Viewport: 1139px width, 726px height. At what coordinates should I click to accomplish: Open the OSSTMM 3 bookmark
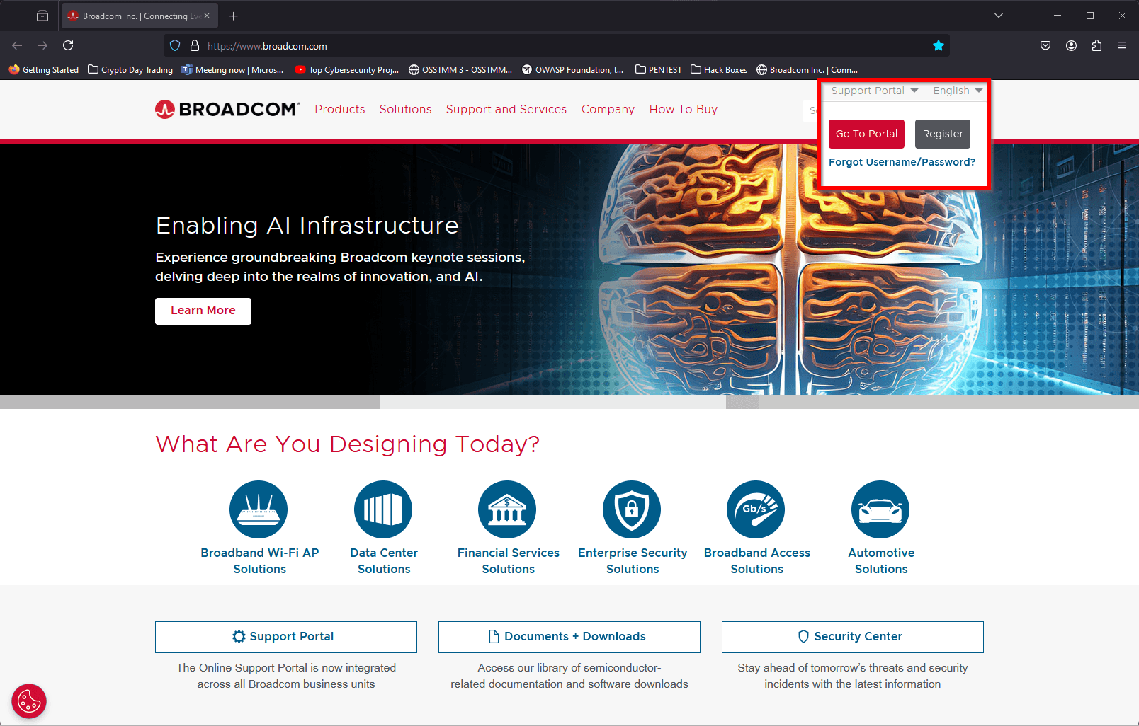(460, 69)
